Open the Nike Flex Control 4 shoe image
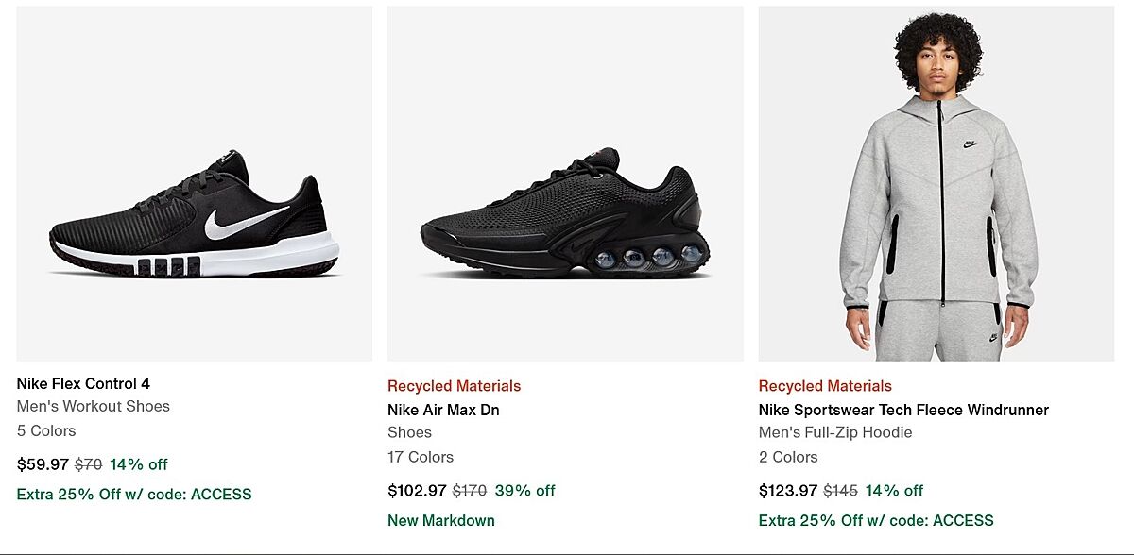1134x555 pixels. point(194,184)
